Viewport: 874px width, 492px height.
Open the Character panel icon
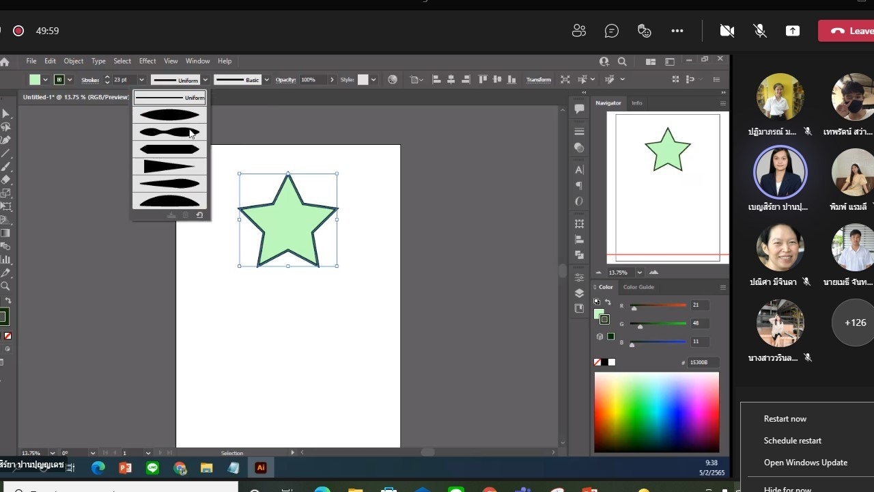pyautogui.click(x=580, y=169)
